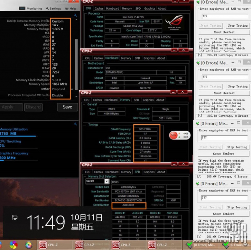Click Start Testing in MemTest window with 202.4% coverage
The width and height of the screenshot is (251, 250).
click(211, 26)
